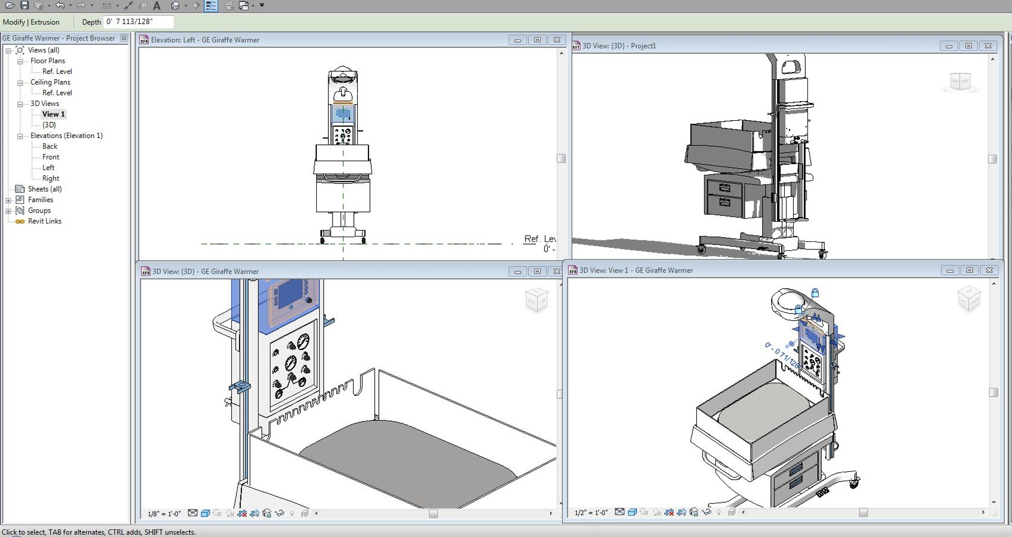Open the Front elevation in Project Browser

pos(51,157)
